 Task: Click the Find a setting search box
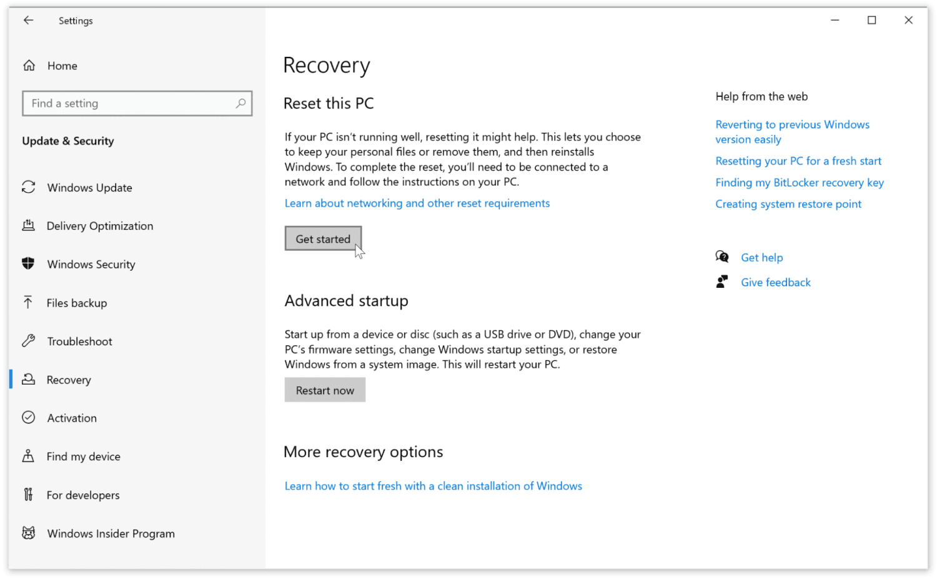pyautogui.click(x=137, y=103)
